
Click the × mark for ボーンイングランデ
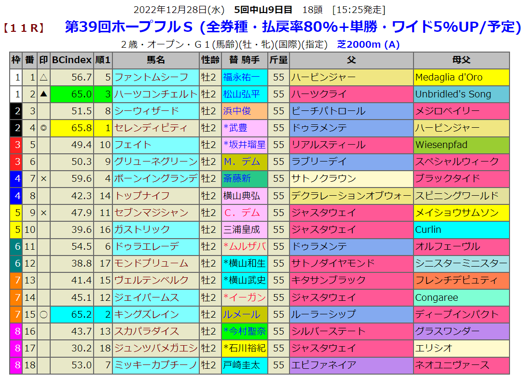43,179
